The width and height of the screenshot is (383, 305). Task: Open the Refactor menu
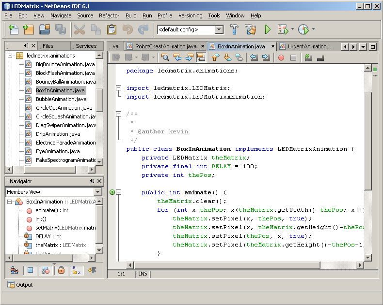click(x=109, y=15)
